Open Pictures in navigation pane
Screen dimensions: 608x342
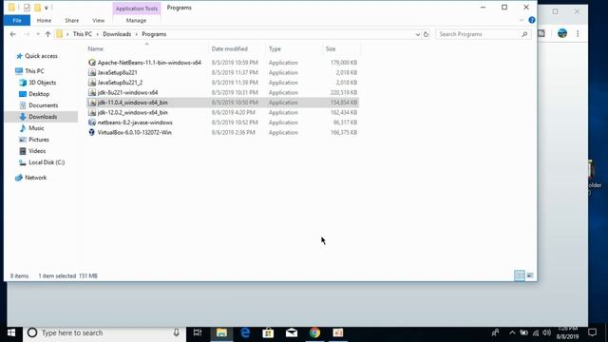tap(39, 140)
